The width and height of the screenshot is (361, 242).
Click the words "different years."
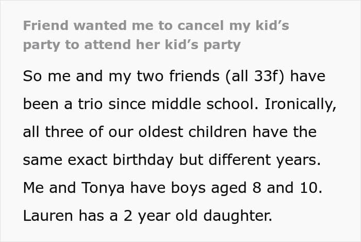(265, 160)
